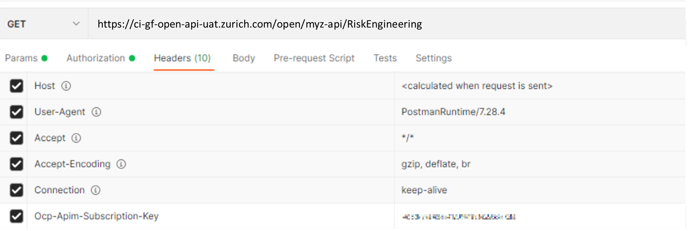Click the info icon beside User-Agent
This screenshot has width=688, height=231.
point(96,112)
